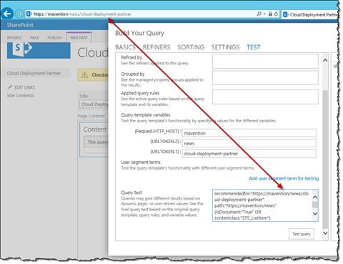Open Site Contents link

(x=20, y=95)
